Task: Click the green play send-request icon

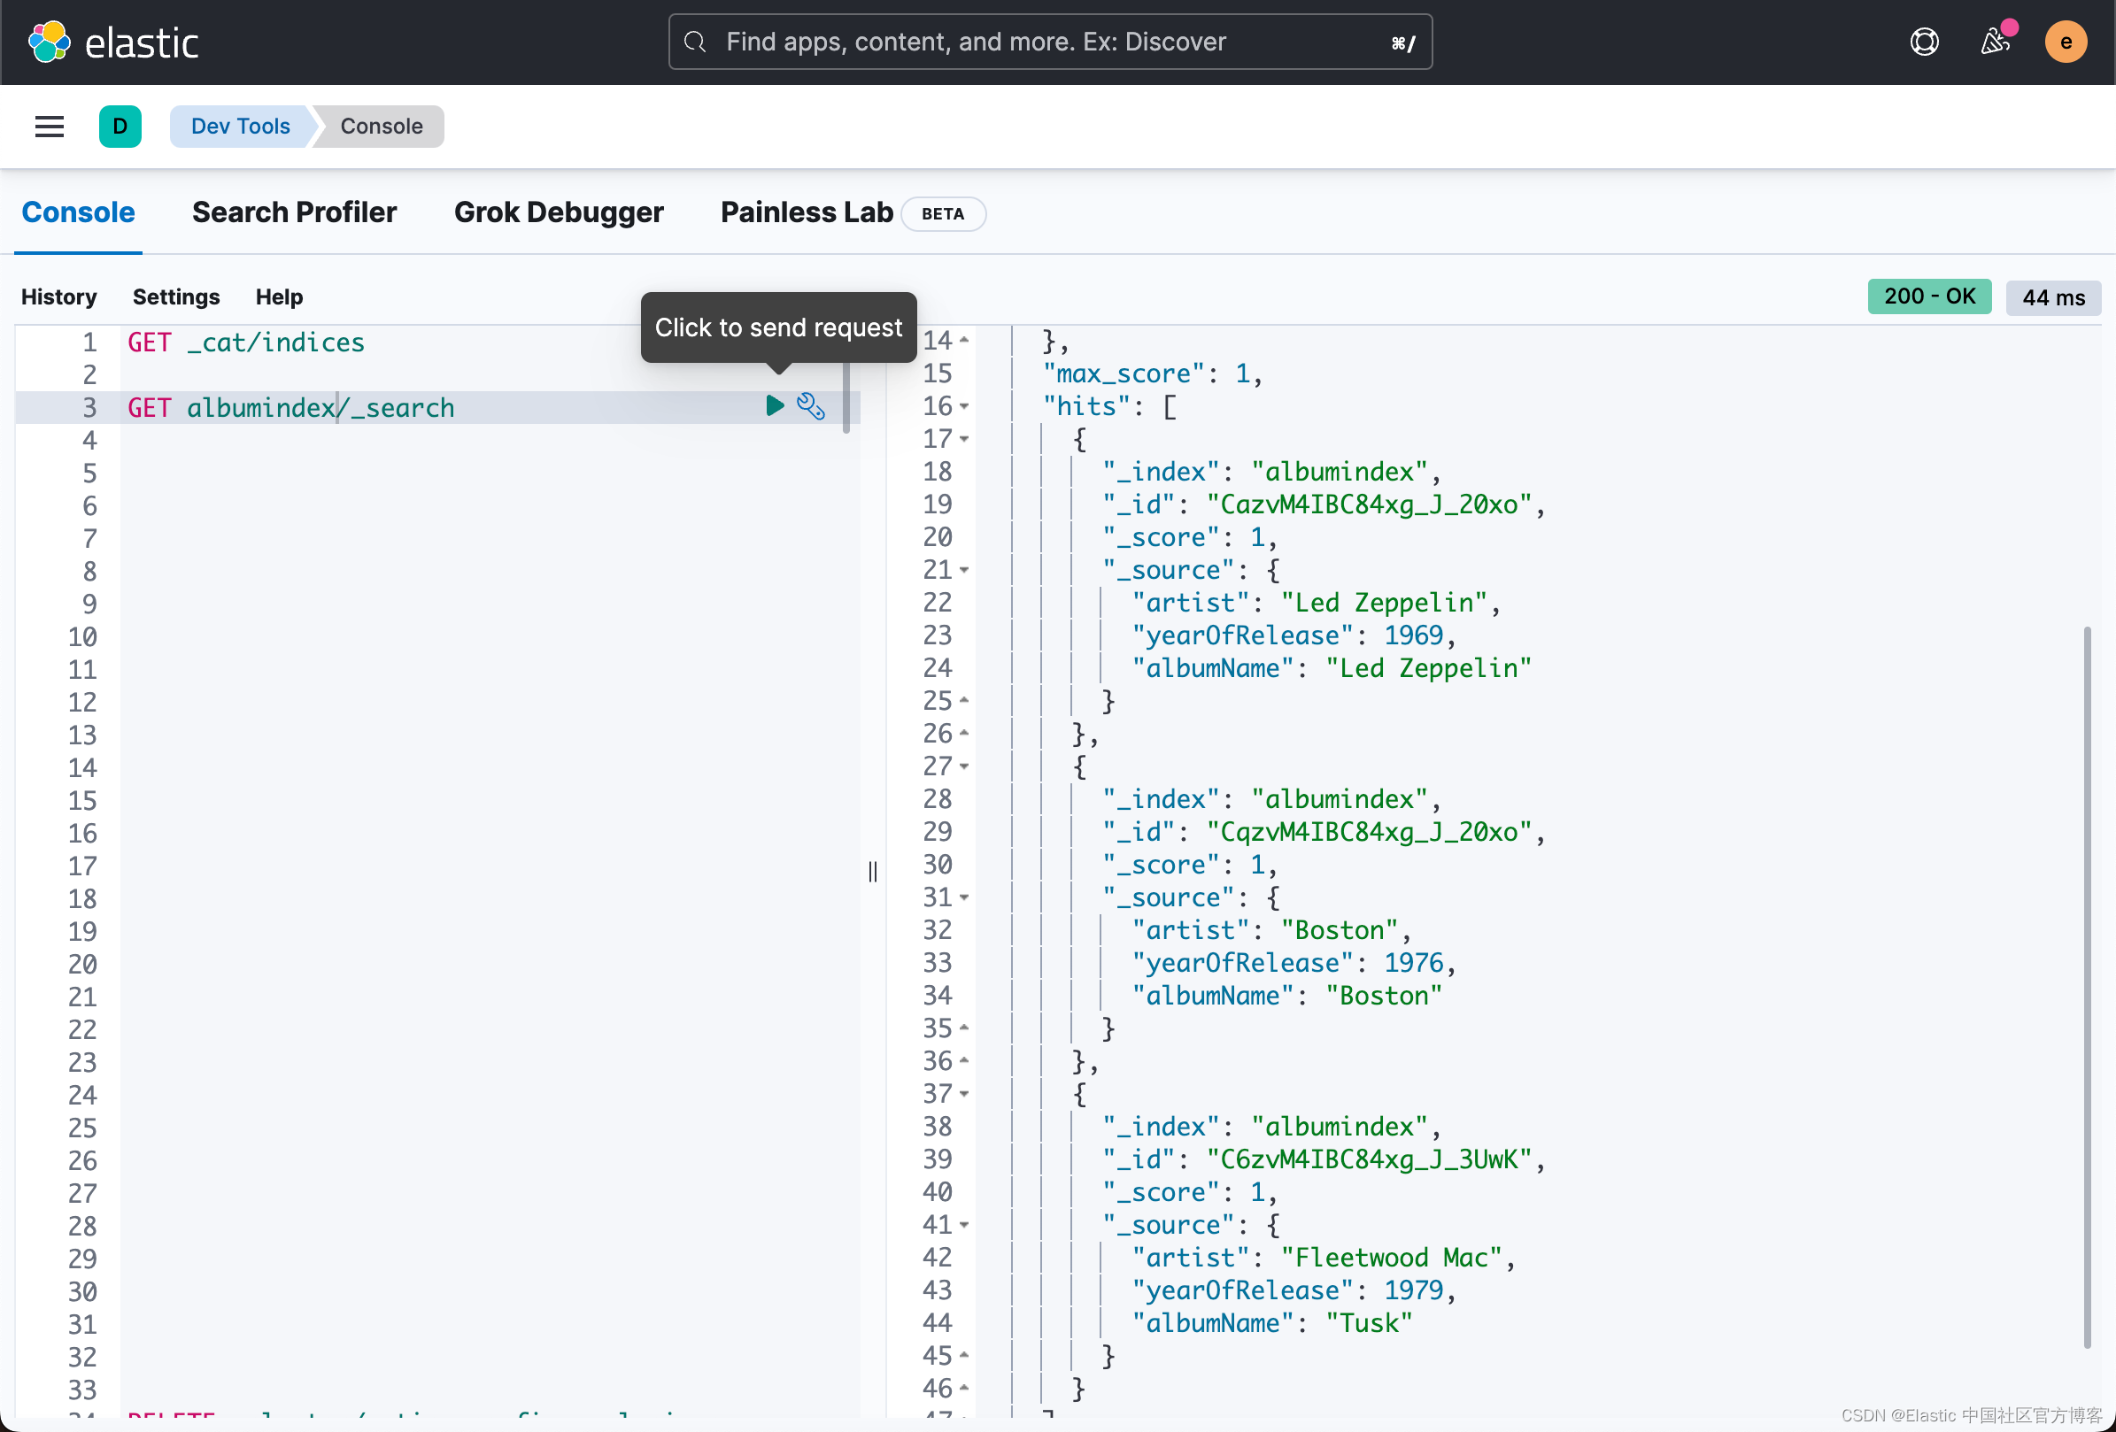Action: point(775,406)
